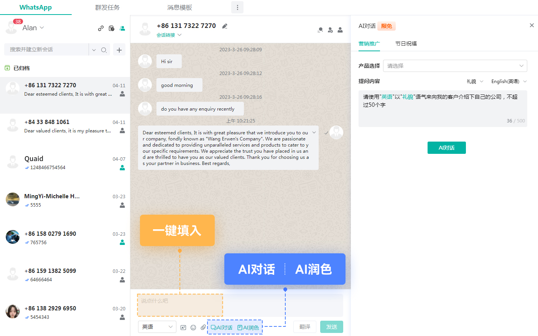The height and width of the screenshot is (336, 538).
Task: Click the link icon beside Alan
Action: point(100,28)
